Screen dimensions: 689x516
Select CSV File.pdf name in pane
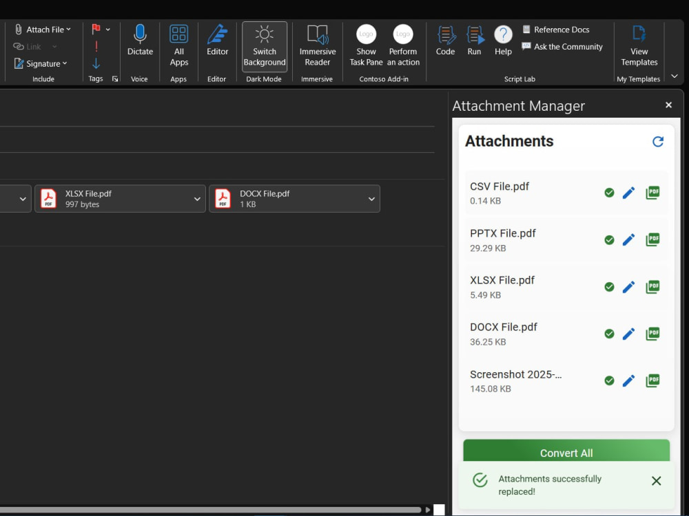499,186
